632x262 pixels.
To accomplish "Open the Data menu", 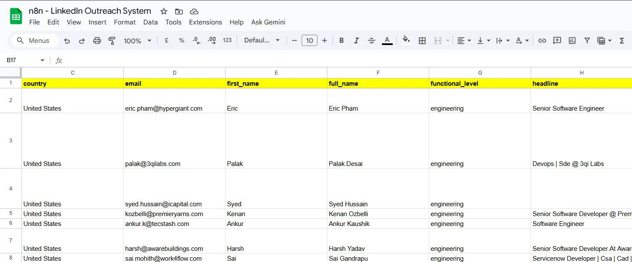I will (x=150, y=22).
